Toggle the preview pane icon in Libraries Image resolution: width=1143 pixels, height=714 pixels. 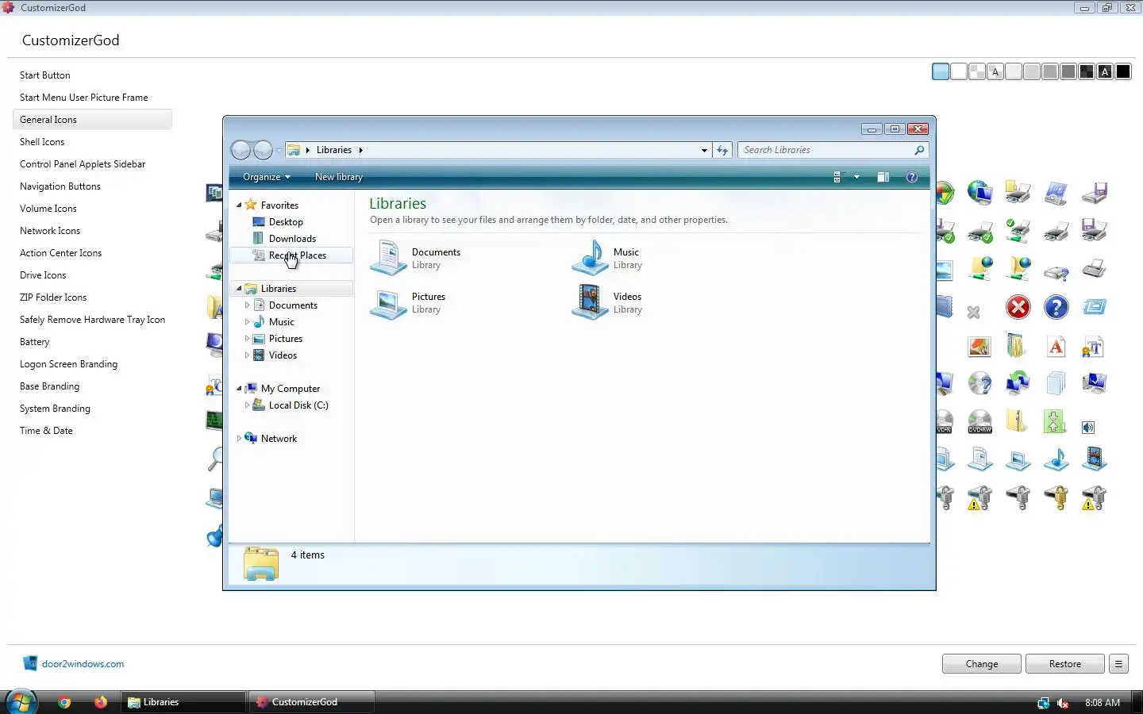click(x=883, y=177)
